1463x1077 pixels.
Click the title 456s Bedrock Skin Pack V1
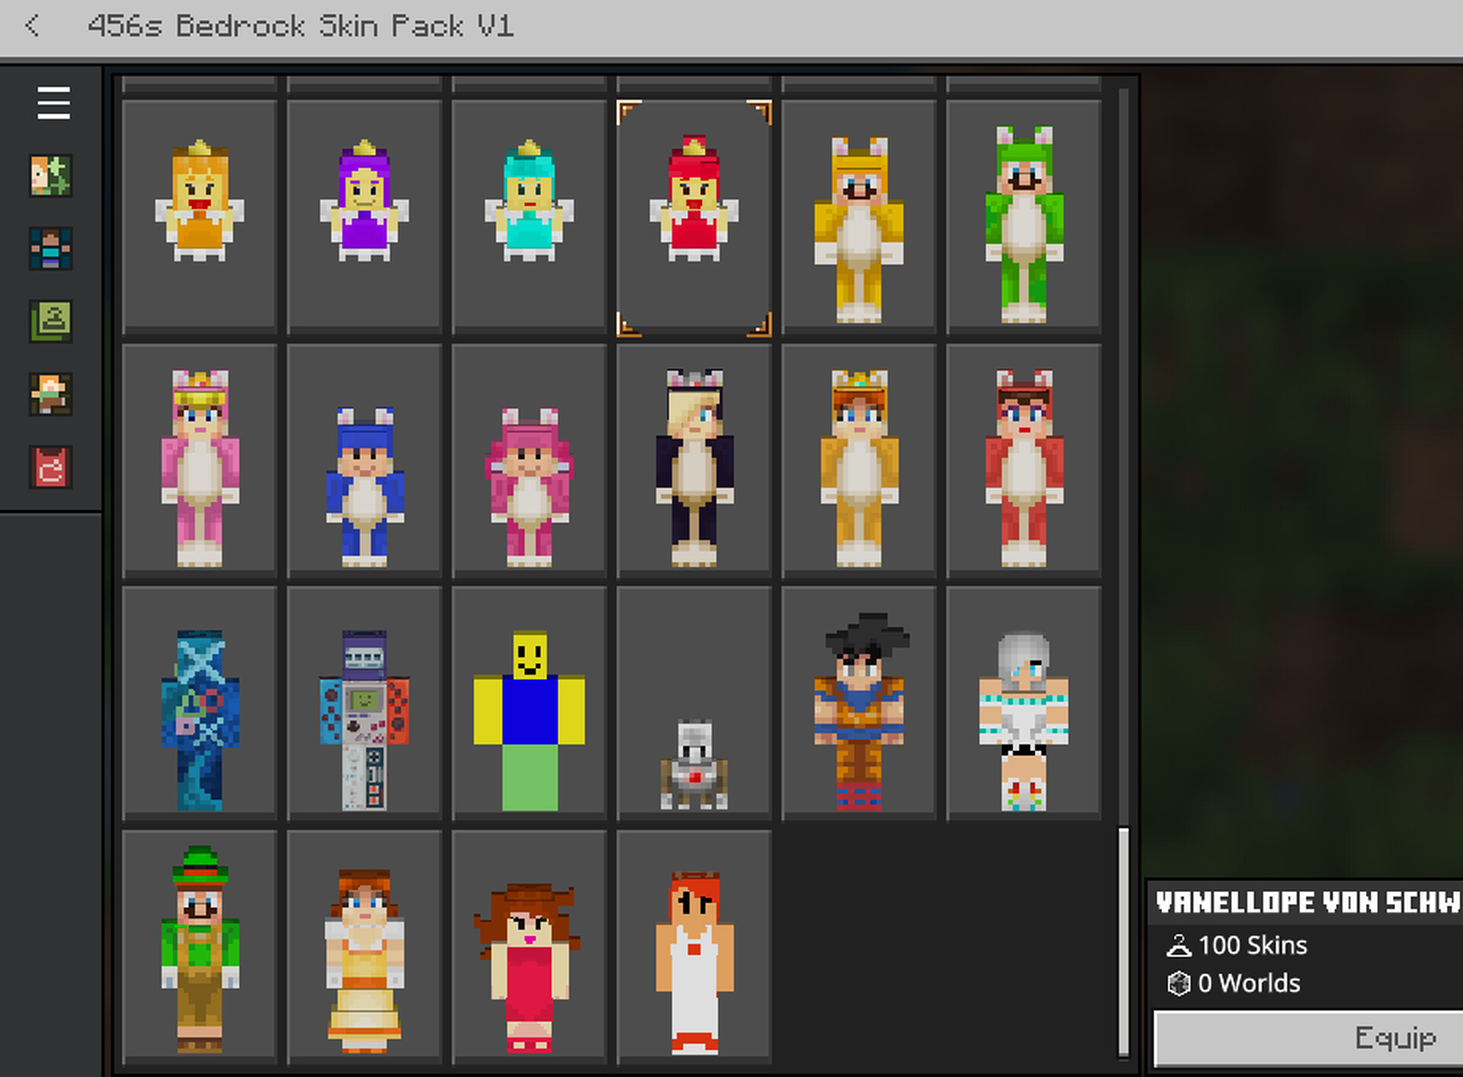tap(303, 25)
